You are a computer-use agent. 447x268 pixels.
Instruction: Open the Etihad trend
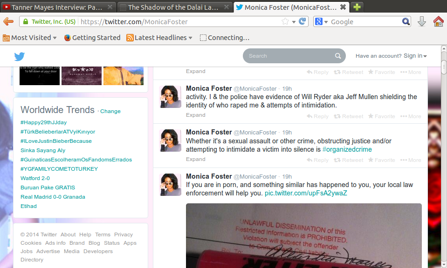(x=28, y=206)
